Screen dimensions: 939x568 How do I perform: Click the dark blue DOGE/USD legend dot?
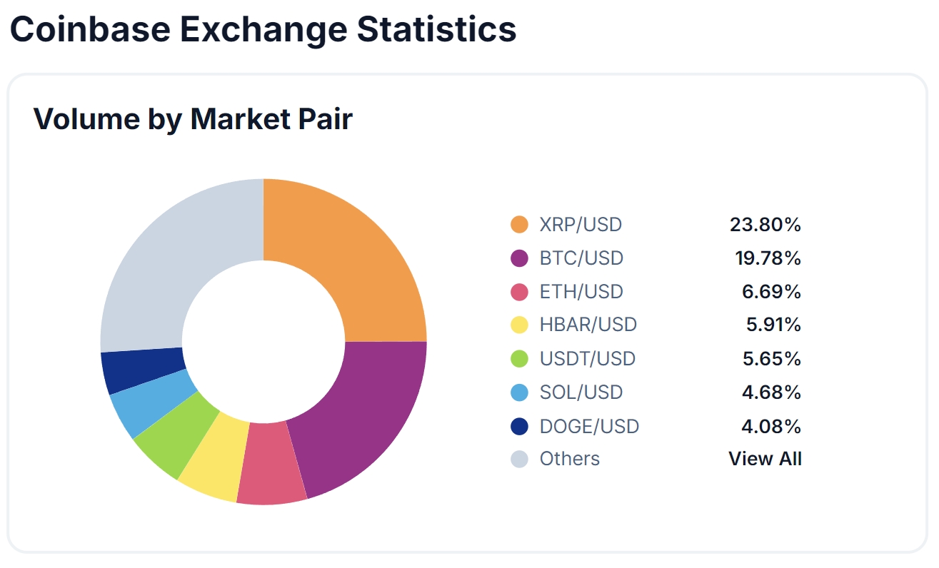pos(519,426)
